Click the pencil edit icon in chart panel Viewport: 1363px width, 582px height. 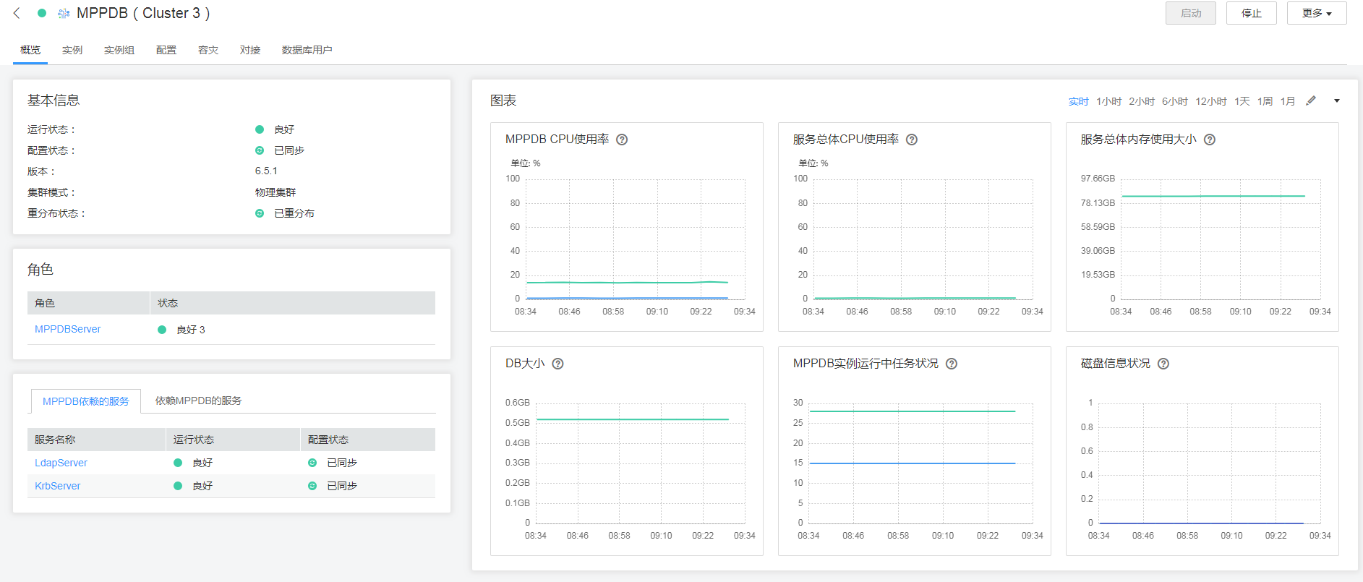(1311, 100)
